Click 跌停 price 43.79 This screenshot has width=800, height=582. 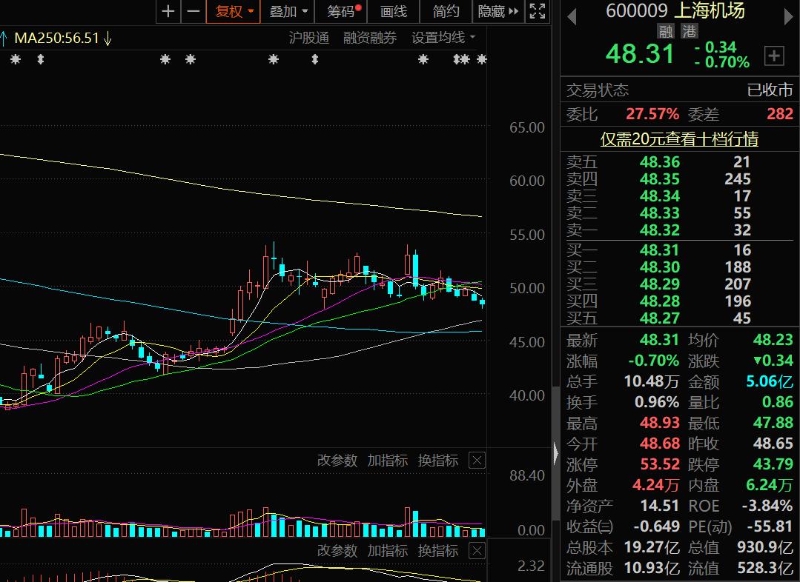click(x=773, y=464)
